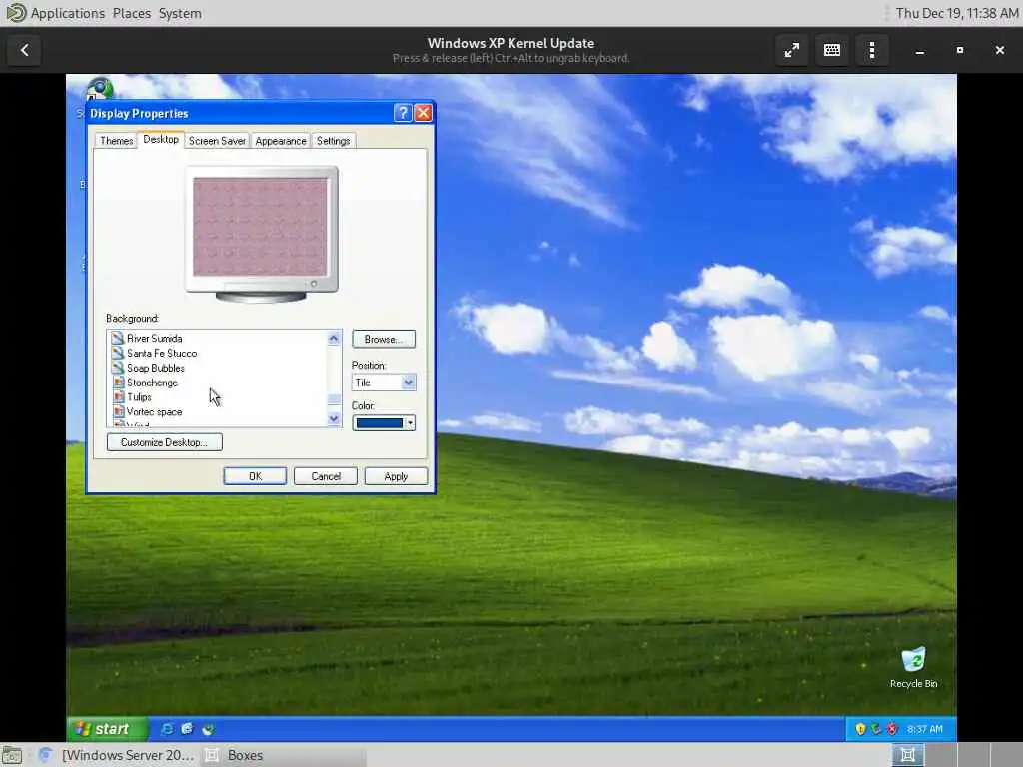Click the Stonehenge wallpaper icon
The image size is (1023, 767).
tap(118, 383)
